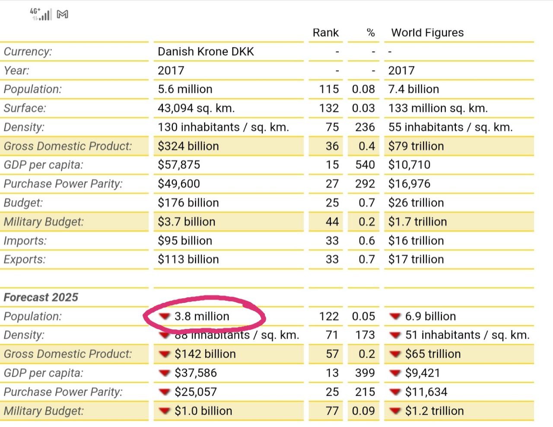The height and width of the screenshot is (427, 553).
Task: Click red arrow beside $1.0 billion forecast
Action: click(164, 411)
